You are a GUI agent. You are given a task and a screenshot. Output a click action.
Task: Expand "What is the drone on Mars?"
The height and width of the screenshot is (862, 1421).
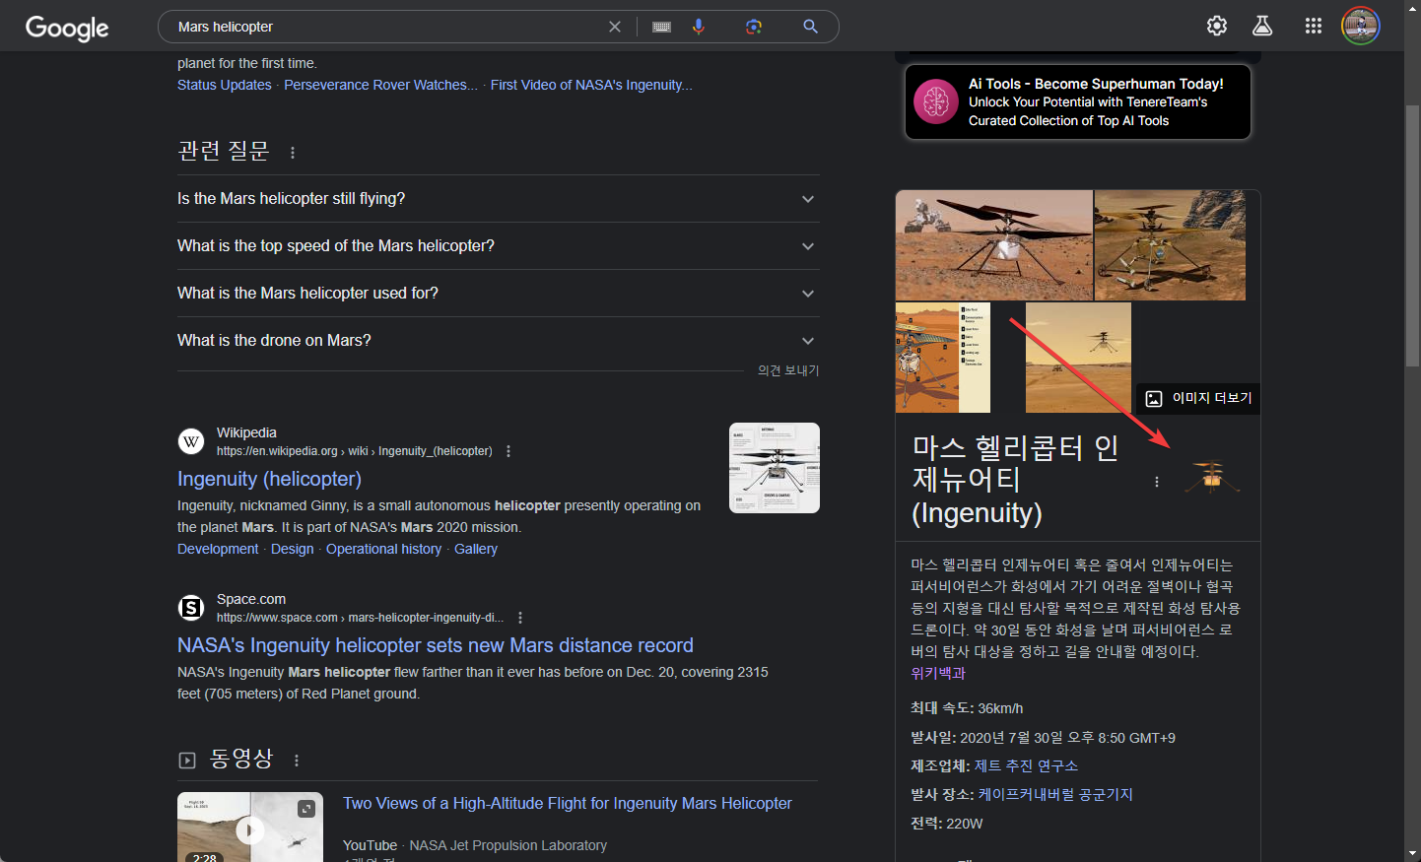499,341
